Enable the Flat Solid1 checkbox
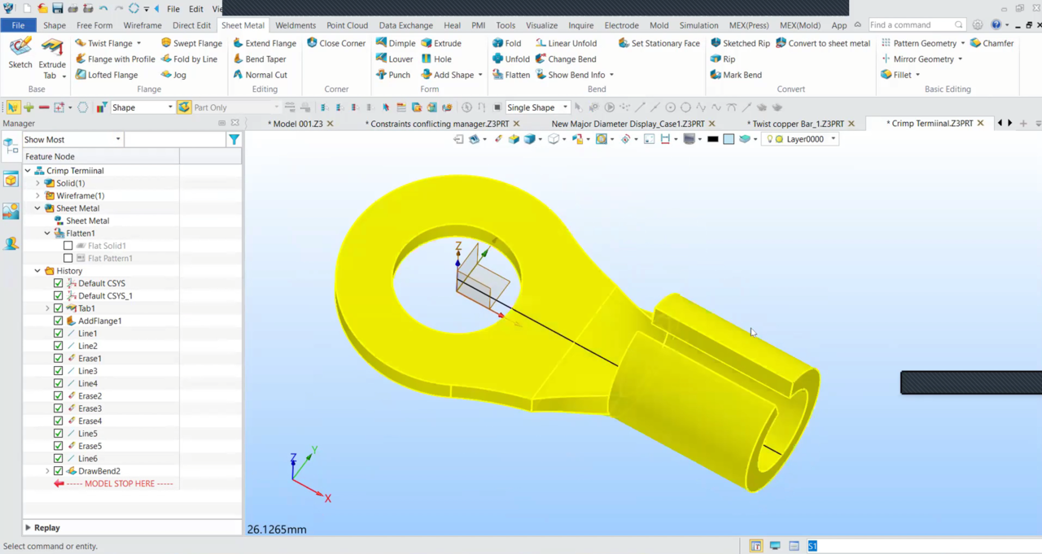Screen dimensions: 1042x554 pyautogui.click(x=68, y=246)
